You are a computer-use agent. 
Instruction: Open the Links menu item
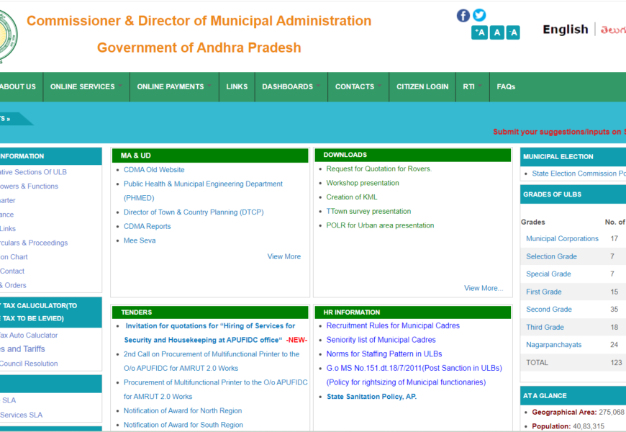coord(237,87)
